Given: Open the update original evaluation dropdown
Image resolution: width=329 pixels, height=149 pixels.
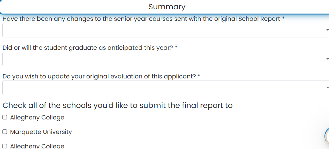Looking at the screenshot, I should coord(166,88).
